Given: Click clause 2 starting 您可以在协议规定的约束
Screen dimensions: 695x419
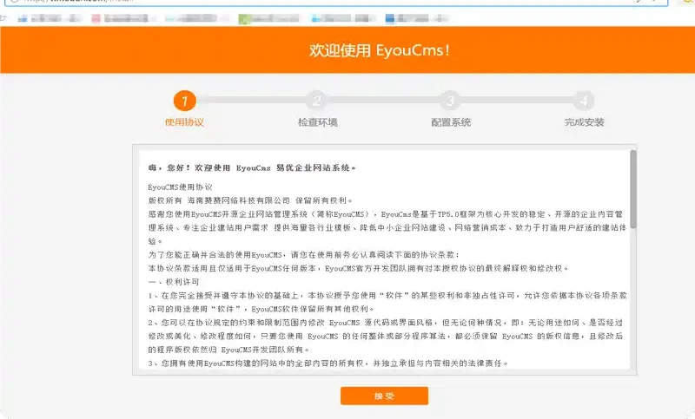Looking at the screenshot, I should 386,336.
